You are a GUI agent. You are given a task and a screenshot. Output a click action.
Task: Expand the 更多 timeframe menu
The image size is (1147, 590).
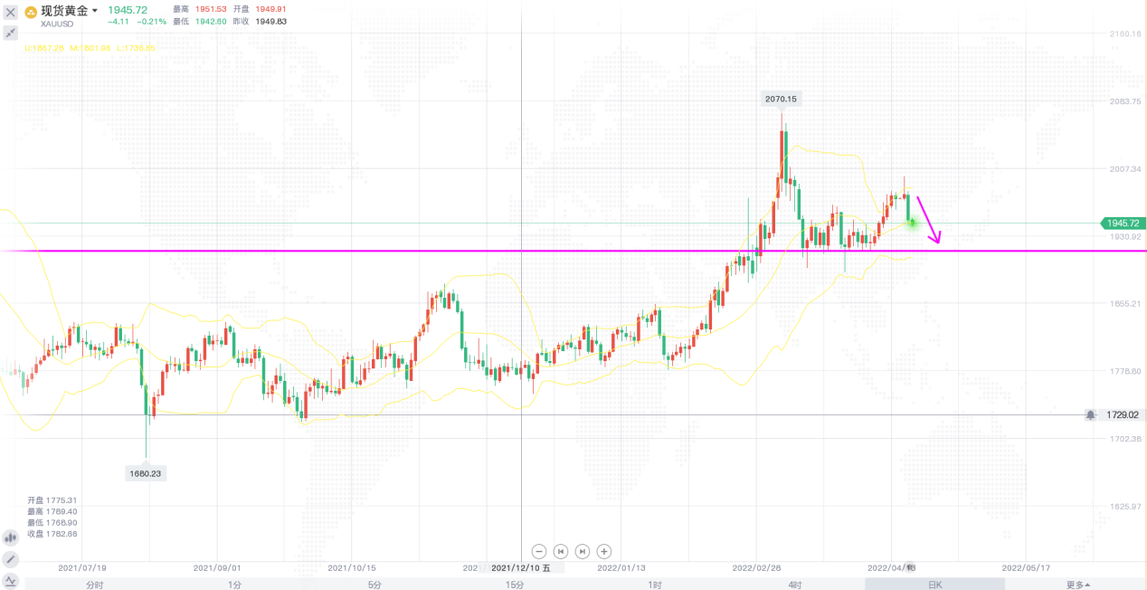click(x=1077, y=585)
